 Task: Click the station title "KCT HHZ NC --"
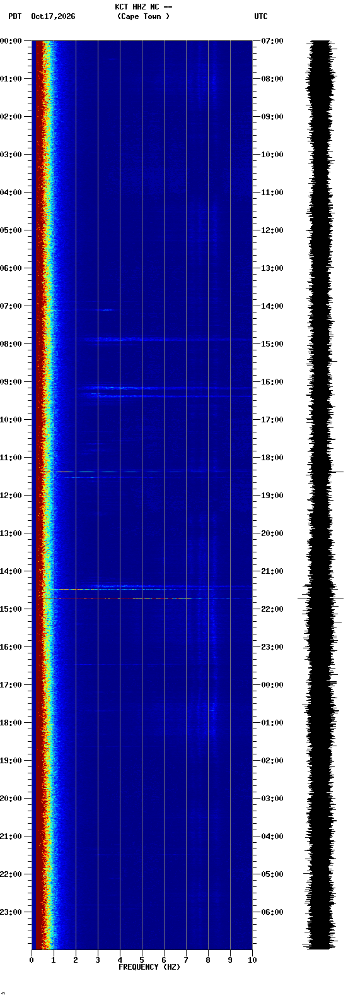[143, 7]
